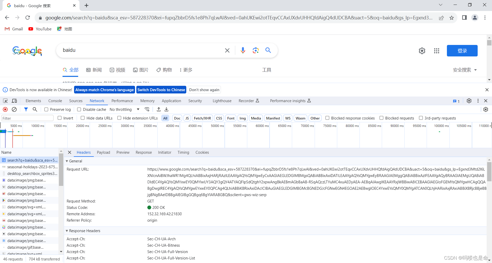The height and width of the screenshot is (263, 492).
Task: Check the Invert filter checkbox
Action: (x=60, y=118)
